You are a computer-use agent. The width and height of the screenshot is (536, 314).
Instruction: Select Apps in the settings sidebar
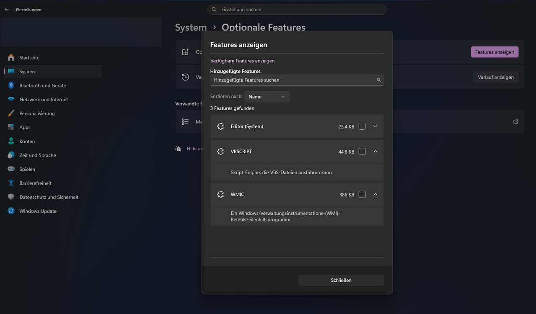tap(25, 127)
